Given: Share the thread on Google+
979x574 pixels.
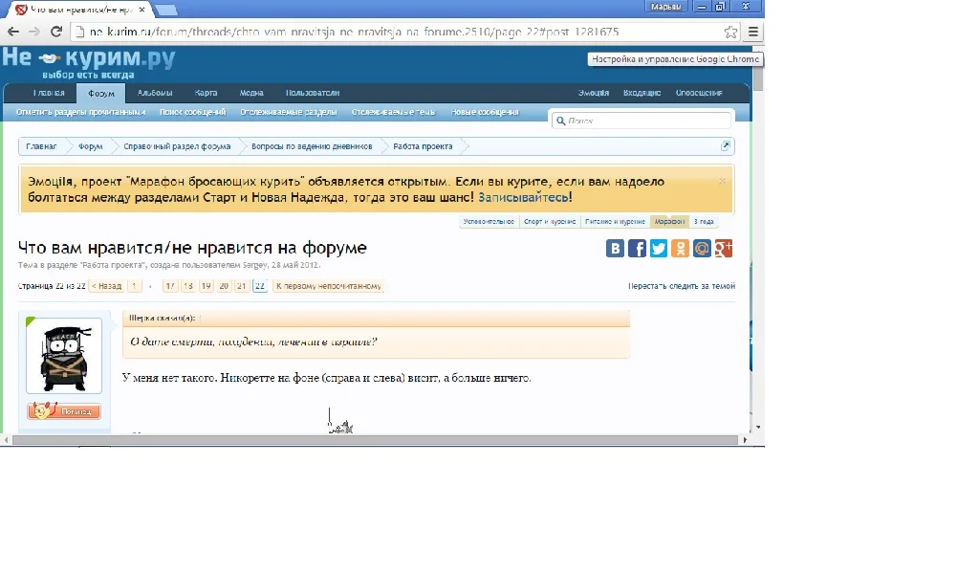Looking at the screenshot, I should click(x=724, y=249).
